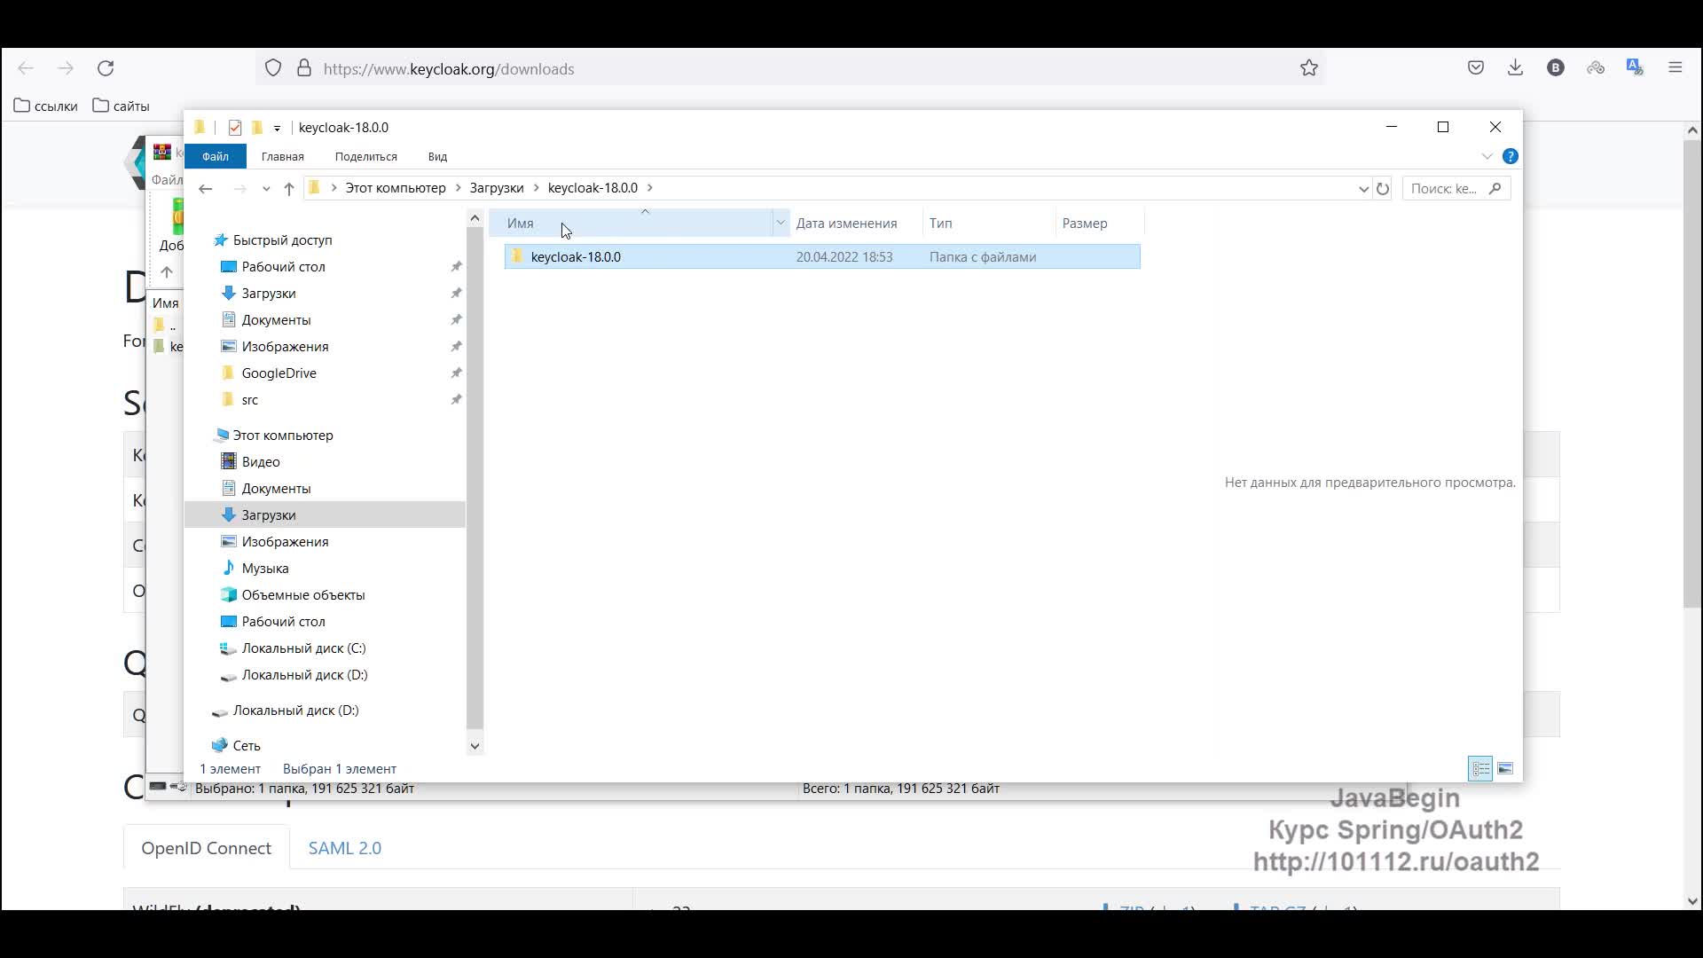Screen dimensions: 1703x958
Task: Sort by Дата изменения column
Action: [x=855, y=224]
